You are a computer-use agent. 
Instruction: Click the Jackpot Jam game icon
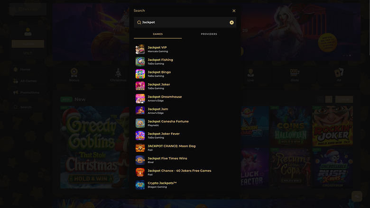tap(140, 111)
